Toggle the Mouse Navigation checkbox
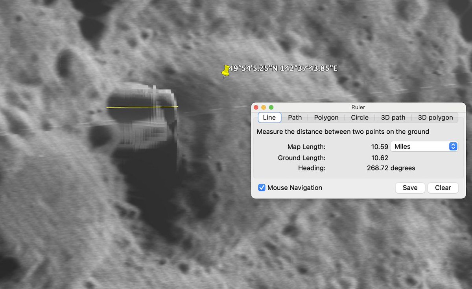Image resolution: width=472 pixels, height=289 pixels. (x=262, y=188)
